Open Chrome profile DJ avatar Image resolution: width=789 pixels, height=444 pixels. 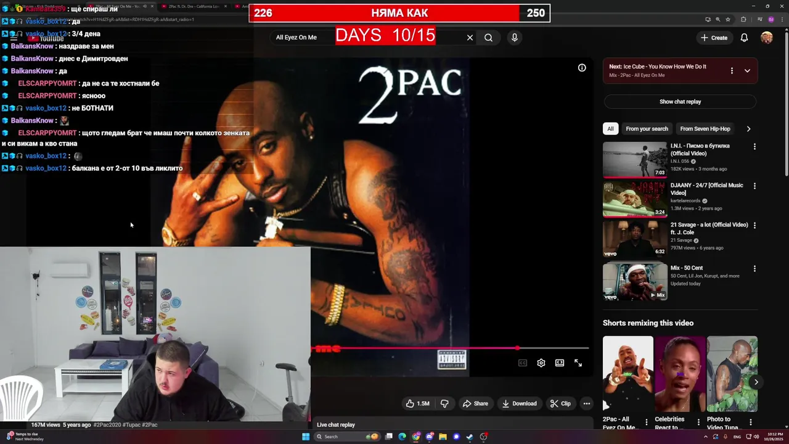pos(771,19)
